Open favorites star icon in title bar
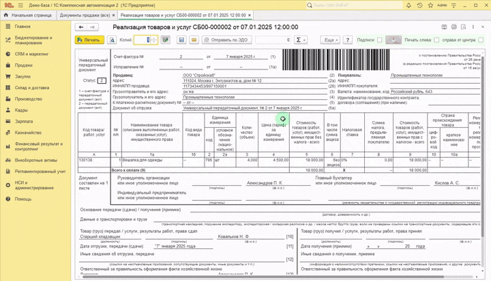 (430, 5)
